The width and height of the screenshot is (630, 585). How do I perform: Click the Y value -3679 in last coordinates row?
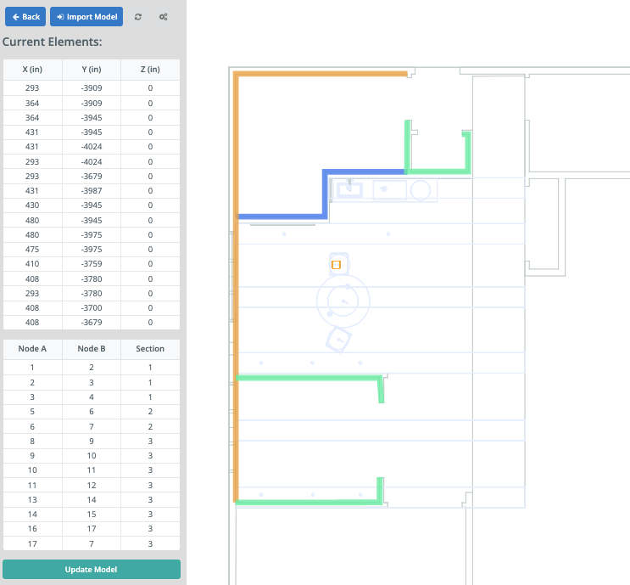(91, 323)
